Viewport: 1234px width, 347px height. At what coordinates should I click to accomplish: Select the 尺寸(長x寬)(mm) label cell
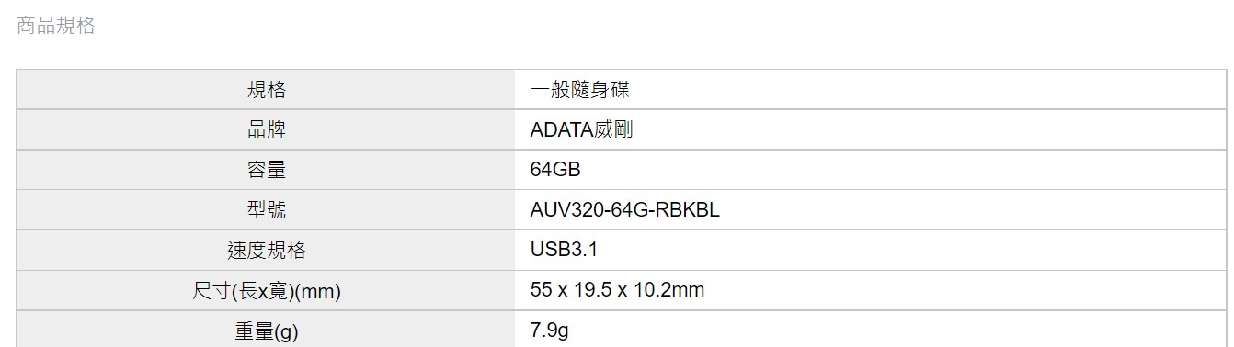tap(266, 291)
